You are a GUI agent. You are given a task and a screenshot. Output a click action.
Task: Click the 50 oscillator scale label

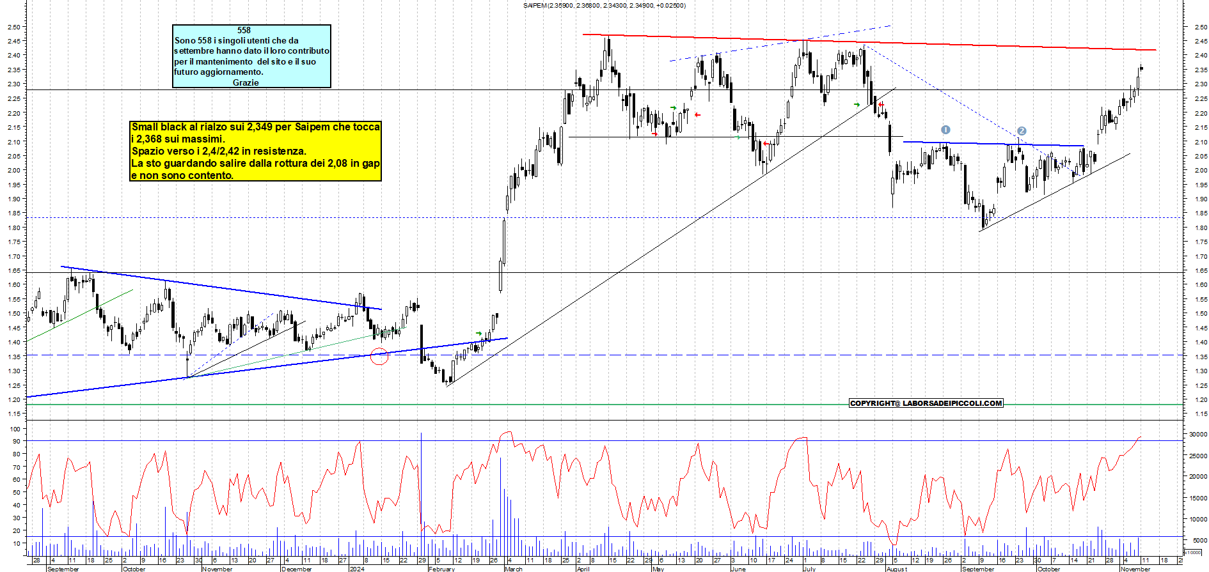click(17, 492)
